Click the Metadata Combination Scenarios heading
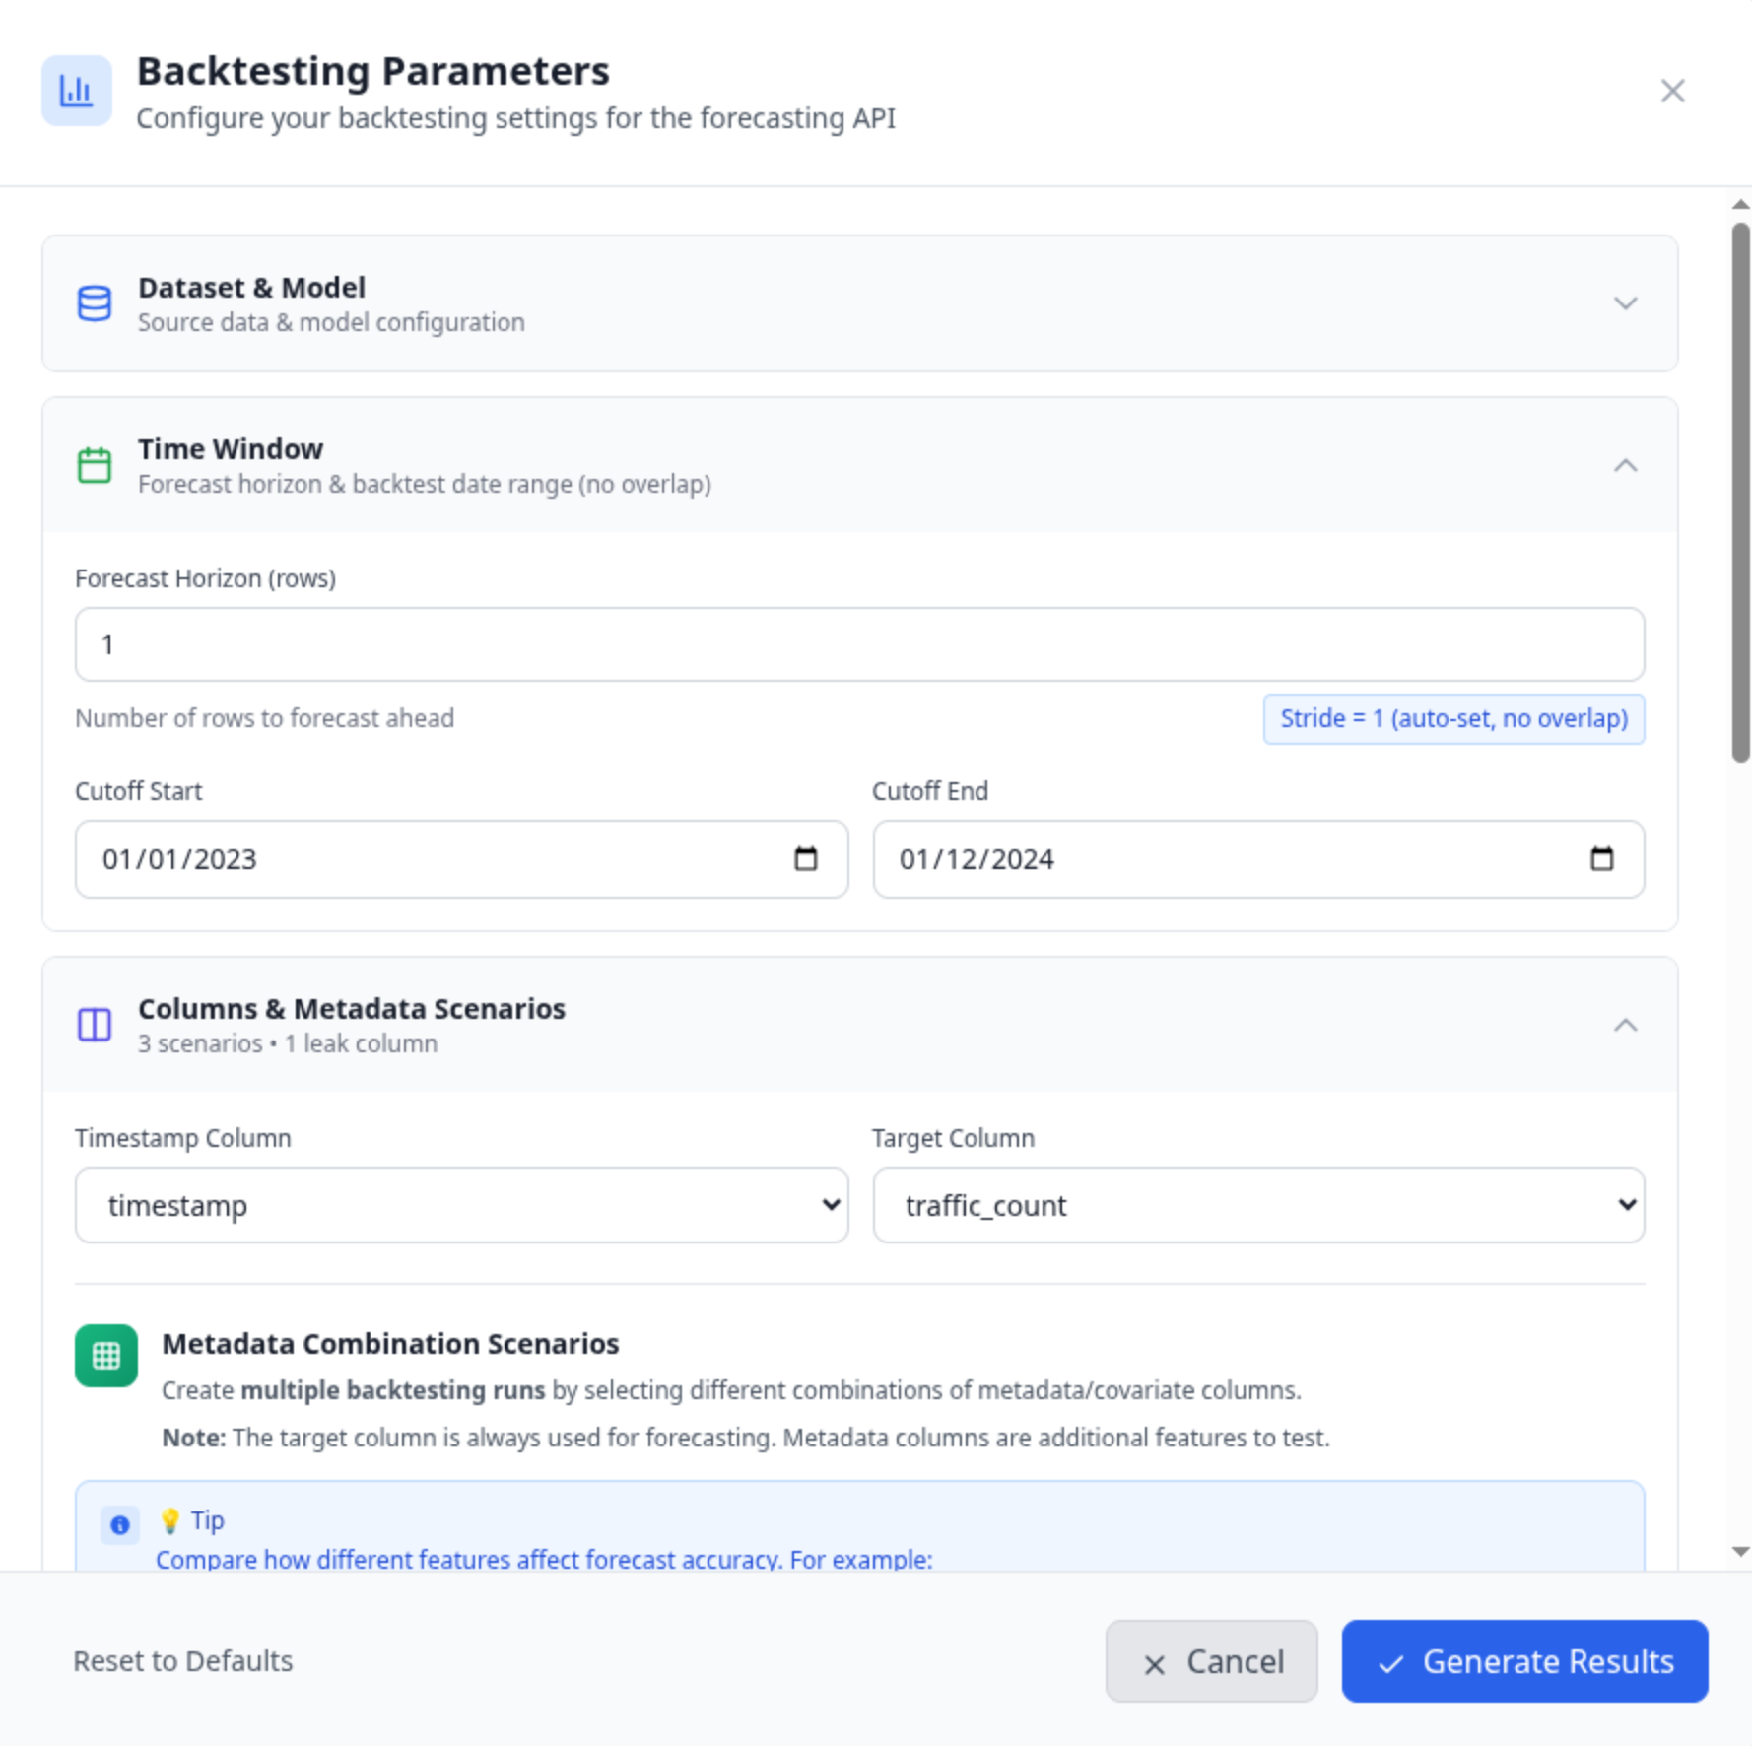The height and width of the screenshot is (1746, 1752). pos(390,1344)
